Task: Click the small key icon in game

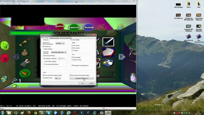Action: [x=14, y=80]
